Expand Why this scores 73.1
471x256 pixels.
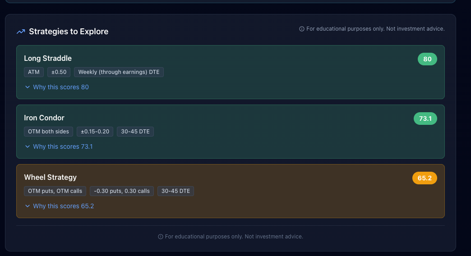click(x=63, y=146)
